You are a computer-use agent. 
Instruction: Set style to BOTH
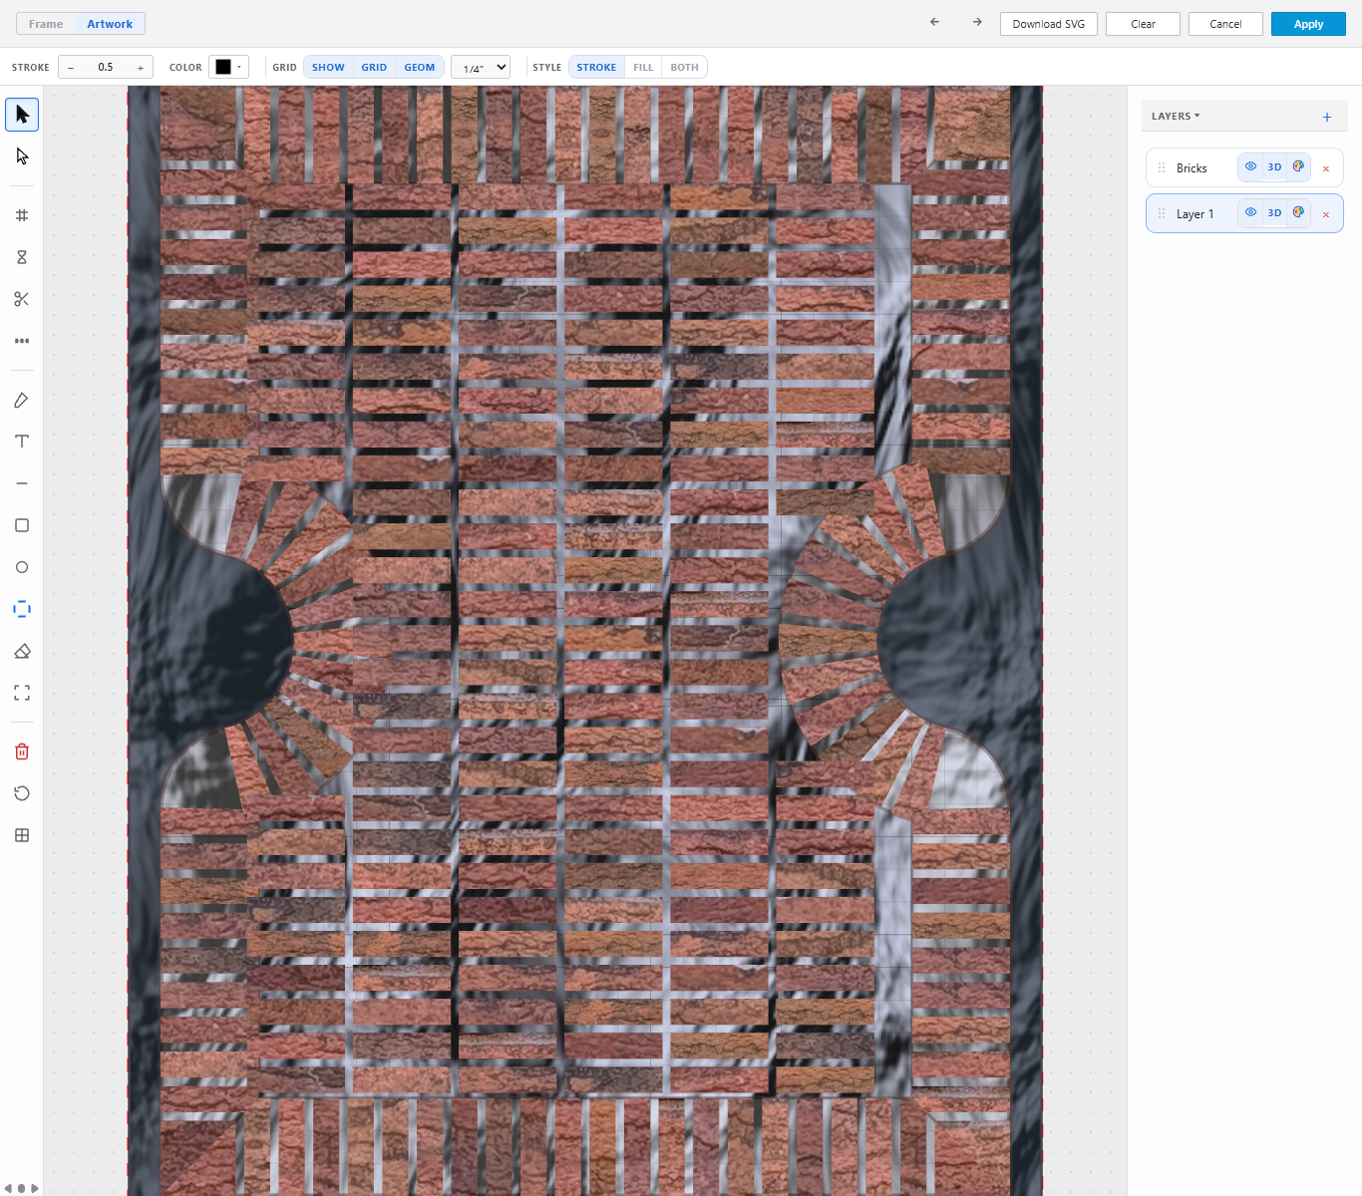coord(684,67)
